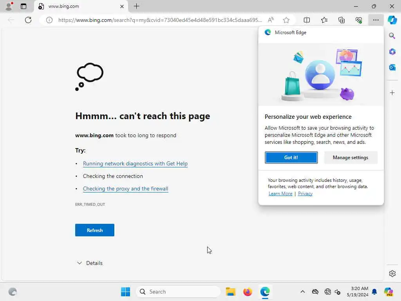Open the Copilot icon in toolbar

point(392,20)
